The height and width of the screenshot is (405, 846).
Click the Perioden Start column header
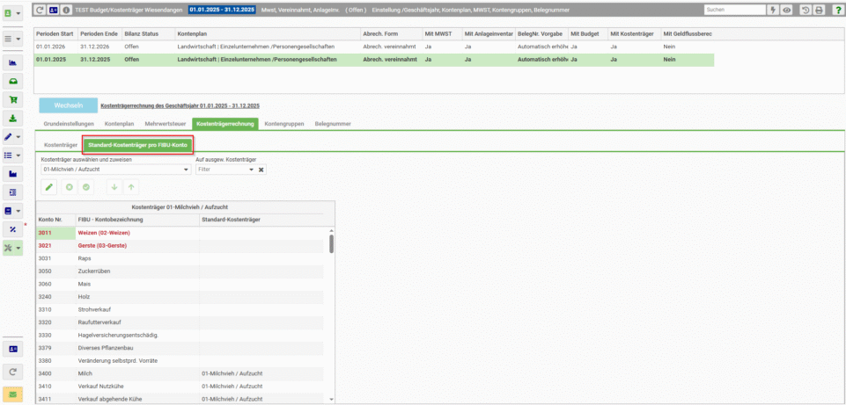coord(55,34)
